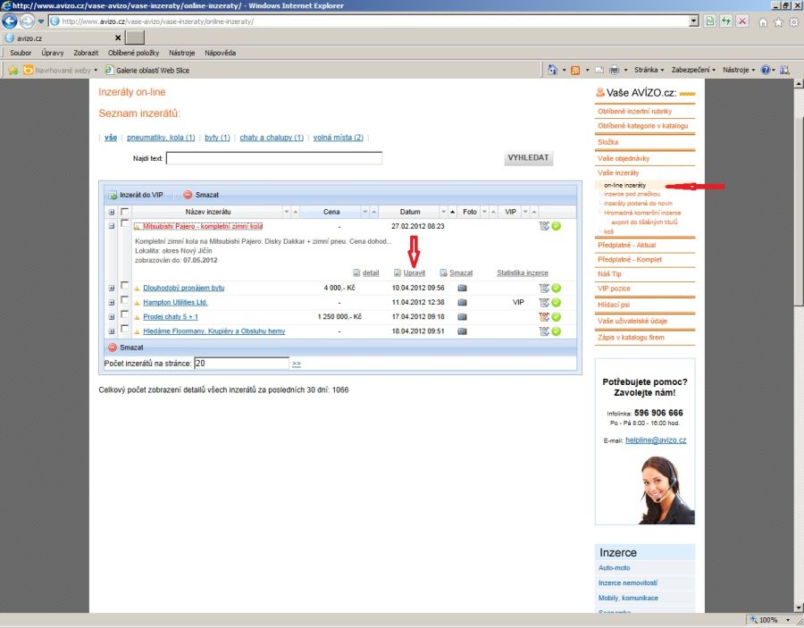Click the Počet inzerátů na stránce field

[x=241, y=363]
